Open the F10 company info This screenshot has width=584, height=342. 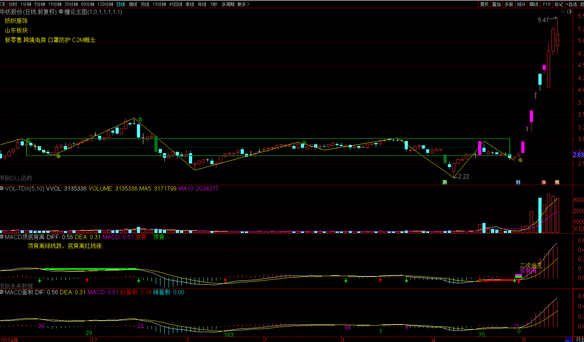click(x=547, y=4)
